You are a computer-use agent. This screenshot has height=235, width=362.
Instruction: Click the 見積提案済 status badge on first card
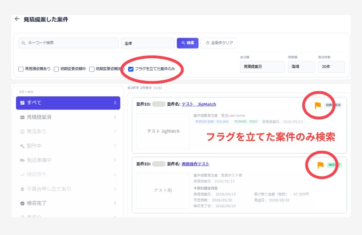pyautogui.click(x=333, y=105)
